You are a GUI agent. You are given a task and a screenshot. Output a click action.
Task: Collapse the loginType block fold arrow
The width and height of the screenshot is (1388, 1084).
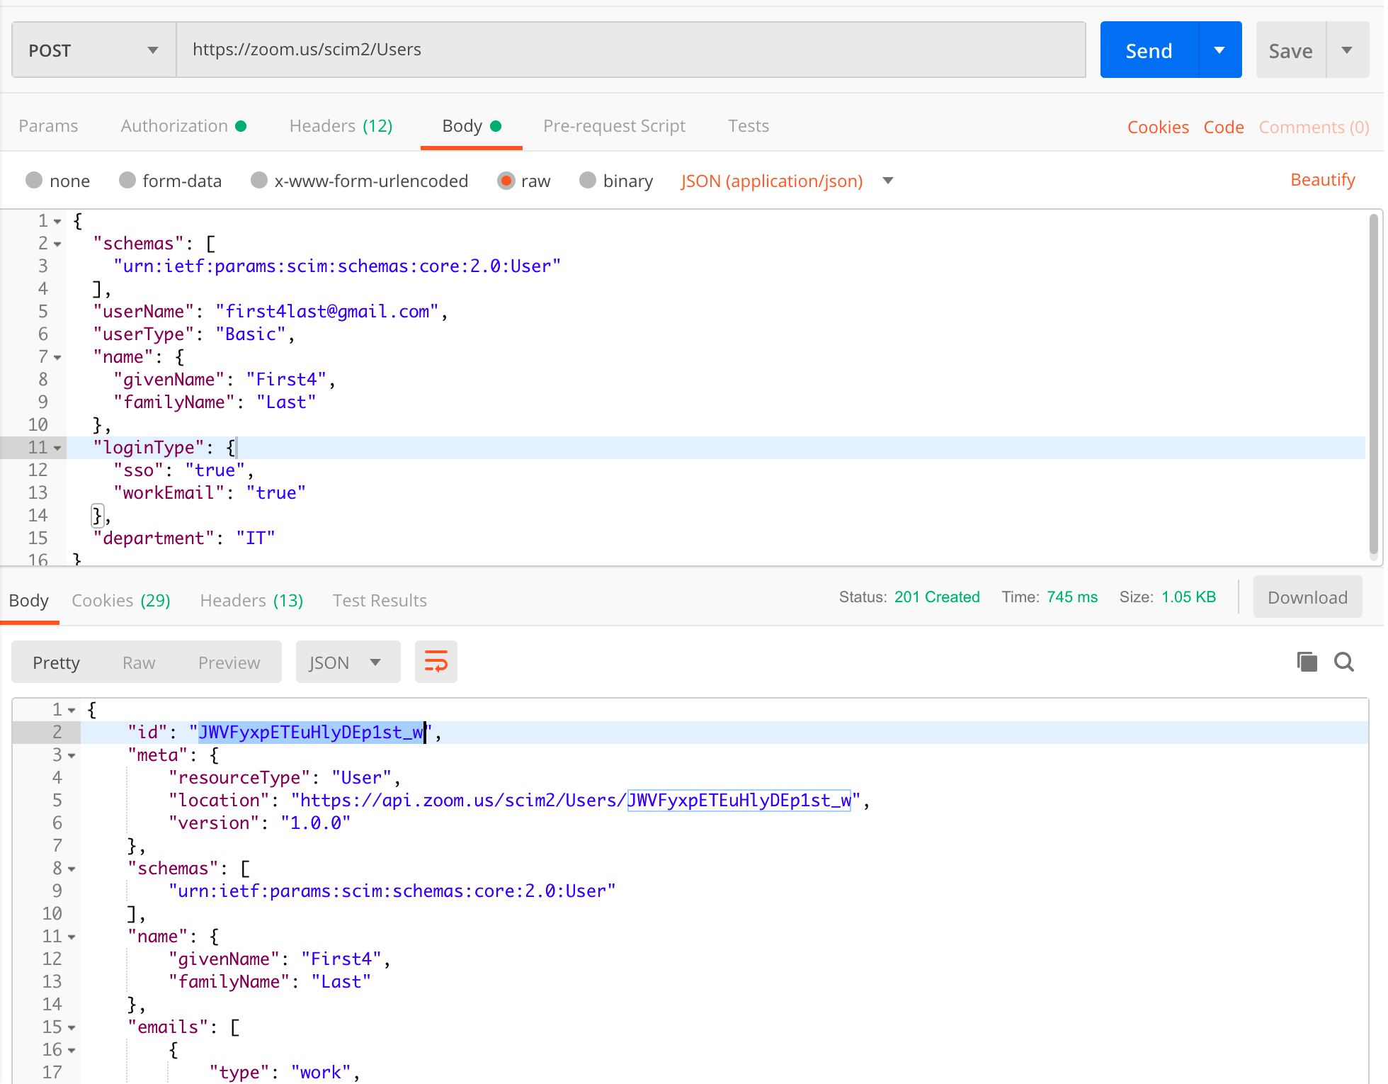57,448
